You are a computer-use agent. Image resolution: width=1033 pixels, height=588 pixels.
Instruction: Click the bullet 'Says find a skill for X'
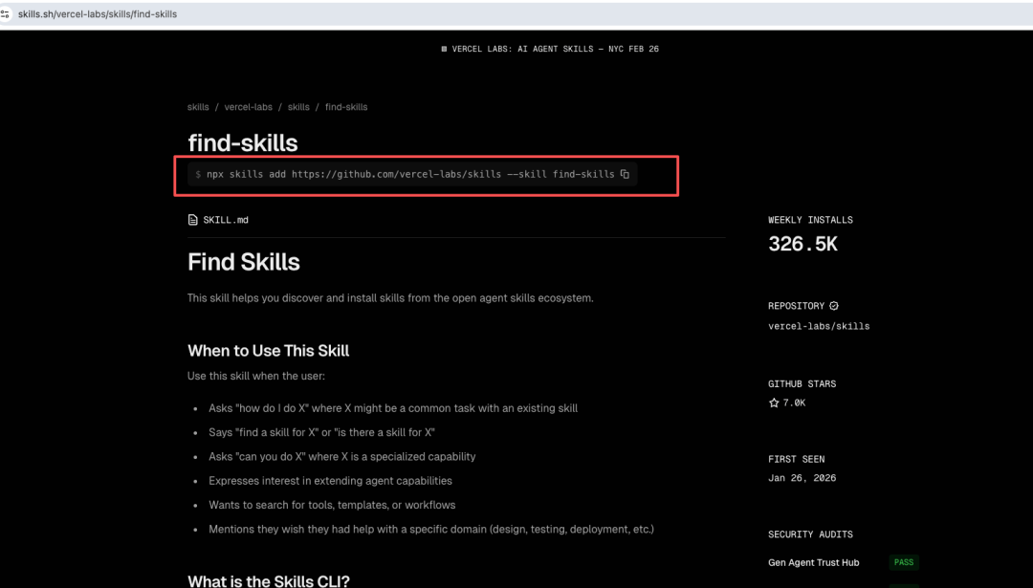pos(321,432)
